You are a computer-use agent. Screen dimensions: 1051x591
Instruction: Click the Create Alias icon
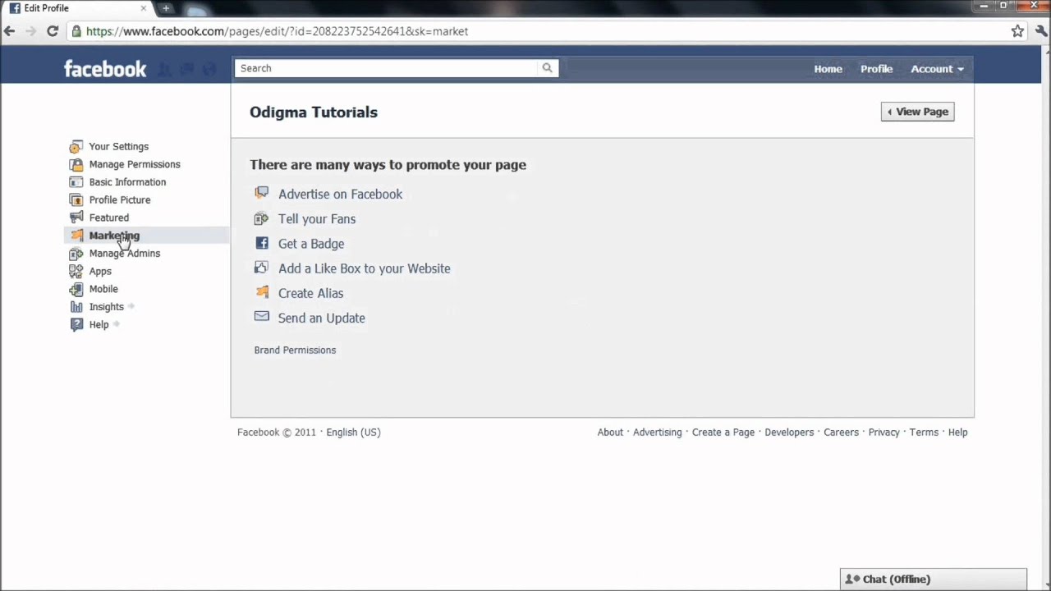tap(261, 292)
